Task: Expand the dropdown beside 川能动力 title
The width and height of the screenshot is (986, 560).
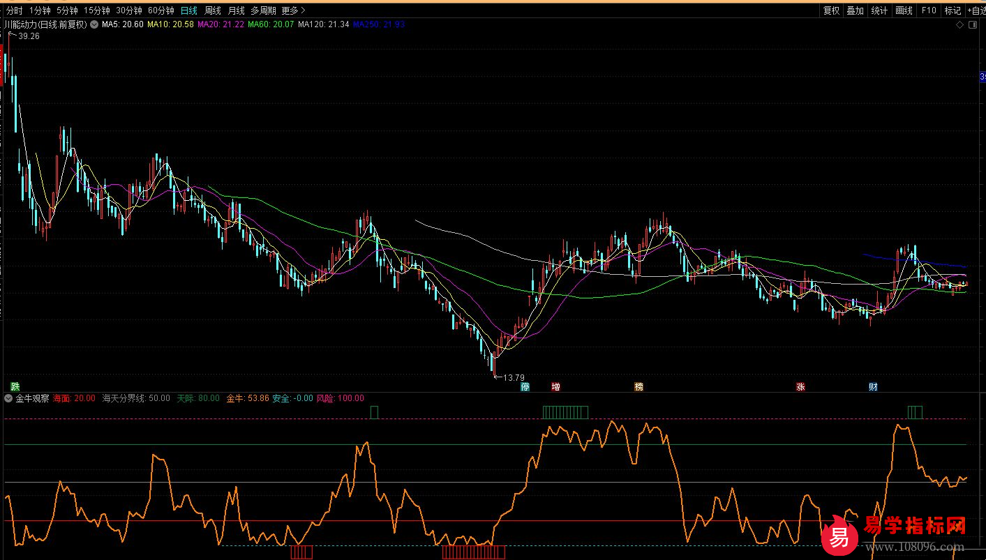Action: (x=94, y=24)
